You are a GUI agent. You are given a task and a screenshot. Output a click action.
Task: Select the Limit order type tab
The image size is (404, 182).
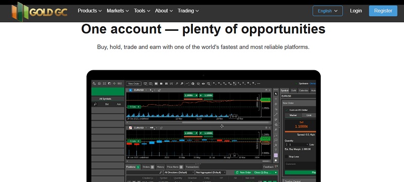click(309, 115)
